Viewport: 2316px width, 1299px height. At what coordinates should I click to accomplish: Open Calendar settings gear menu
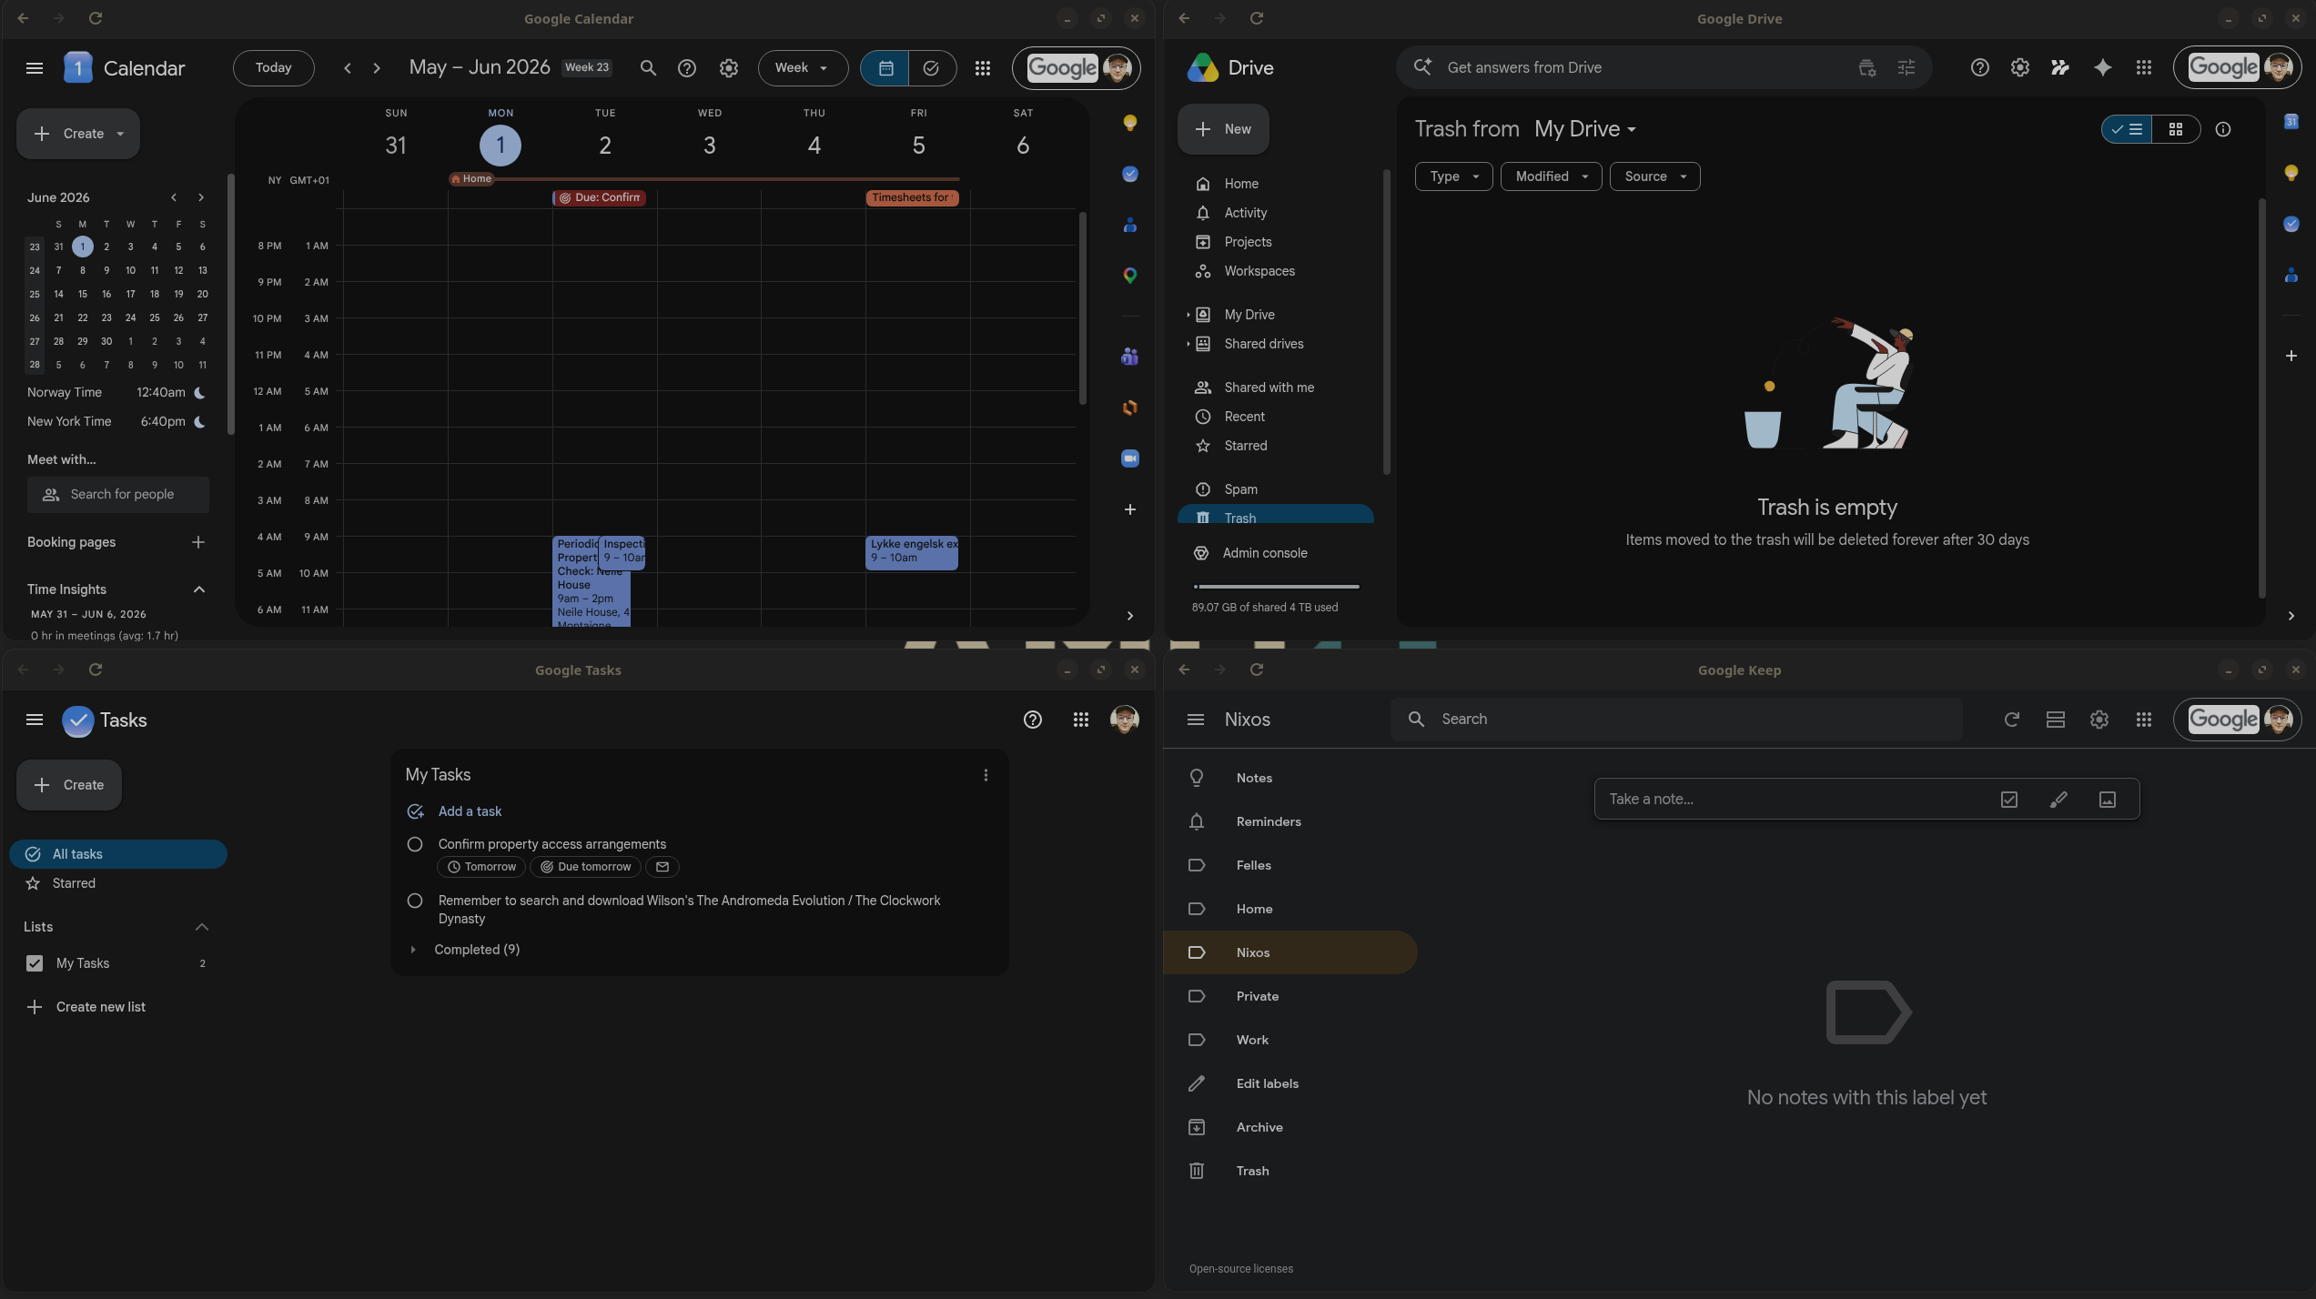(x=729, y=68)
